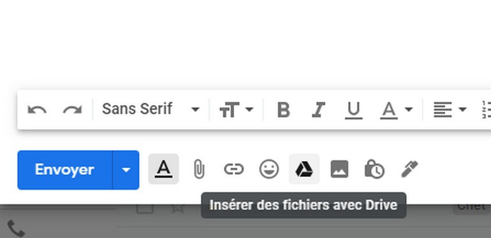This screenshot has width=491, height=238.
Task: Open the Sans Serif font dropdown
Action: pyautogui.click(x=150, y=109)
